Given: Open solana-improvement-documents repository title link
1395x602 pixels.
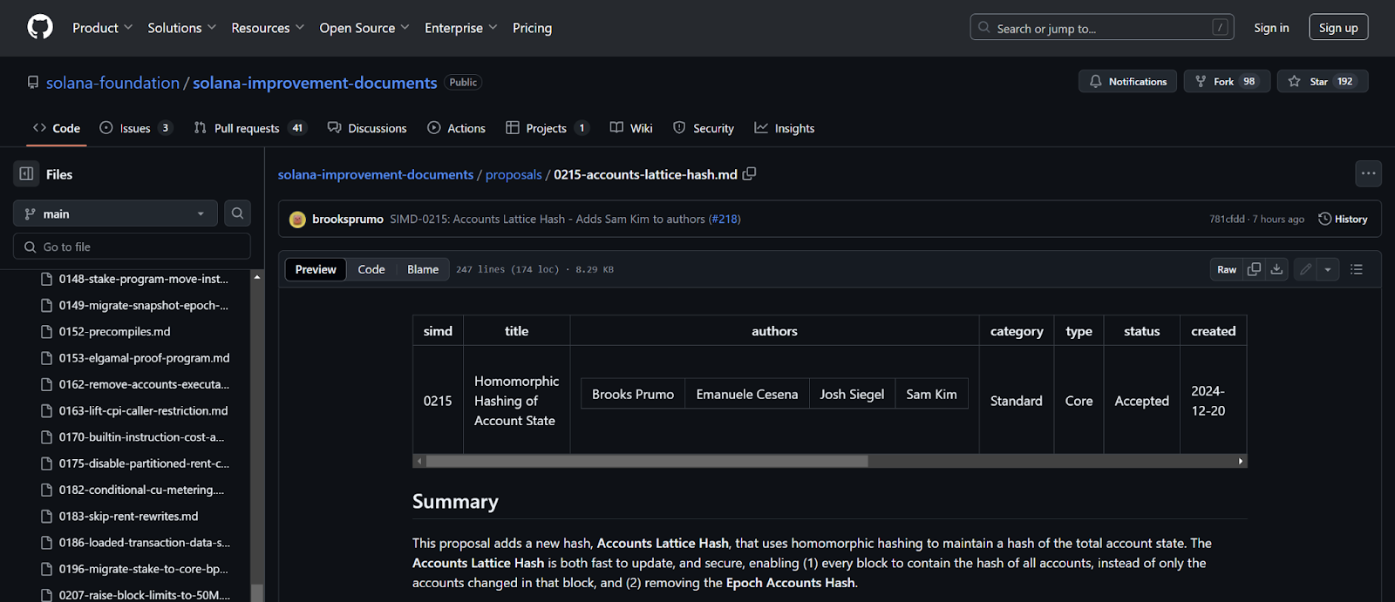Looking at the screenshot, I should 315,83.
